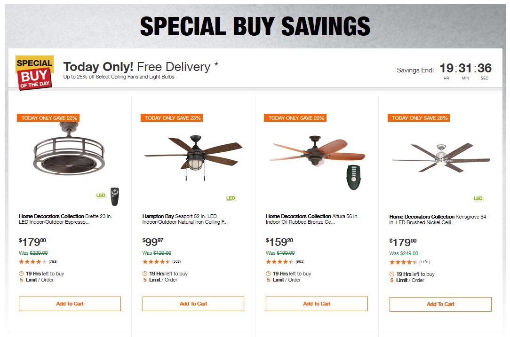The image size is (510, 337).
Task: Add Brette 23 in. fan to cart
Action: (x=70, y=304)
